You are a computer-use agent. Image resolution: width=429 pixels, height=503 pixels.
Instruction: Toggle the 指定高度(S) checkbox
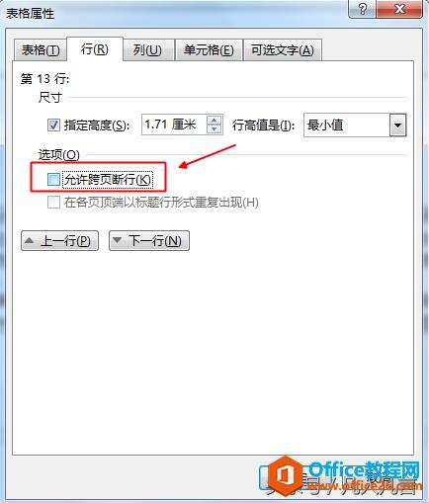click(x=53, y=126)
